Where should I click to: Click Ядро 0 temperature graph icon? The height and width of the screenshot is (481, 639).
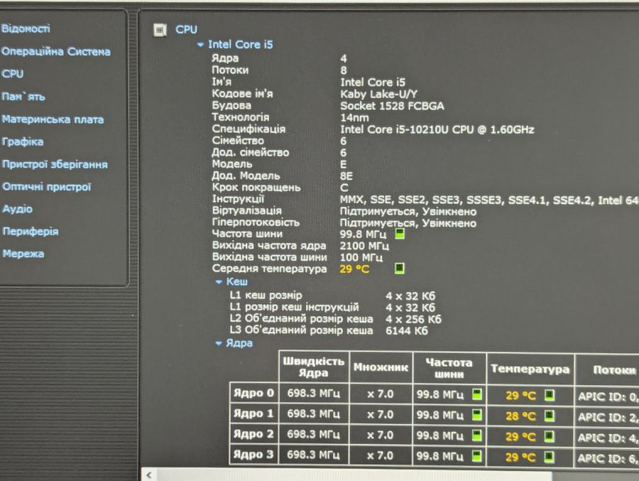coord(550,395)
